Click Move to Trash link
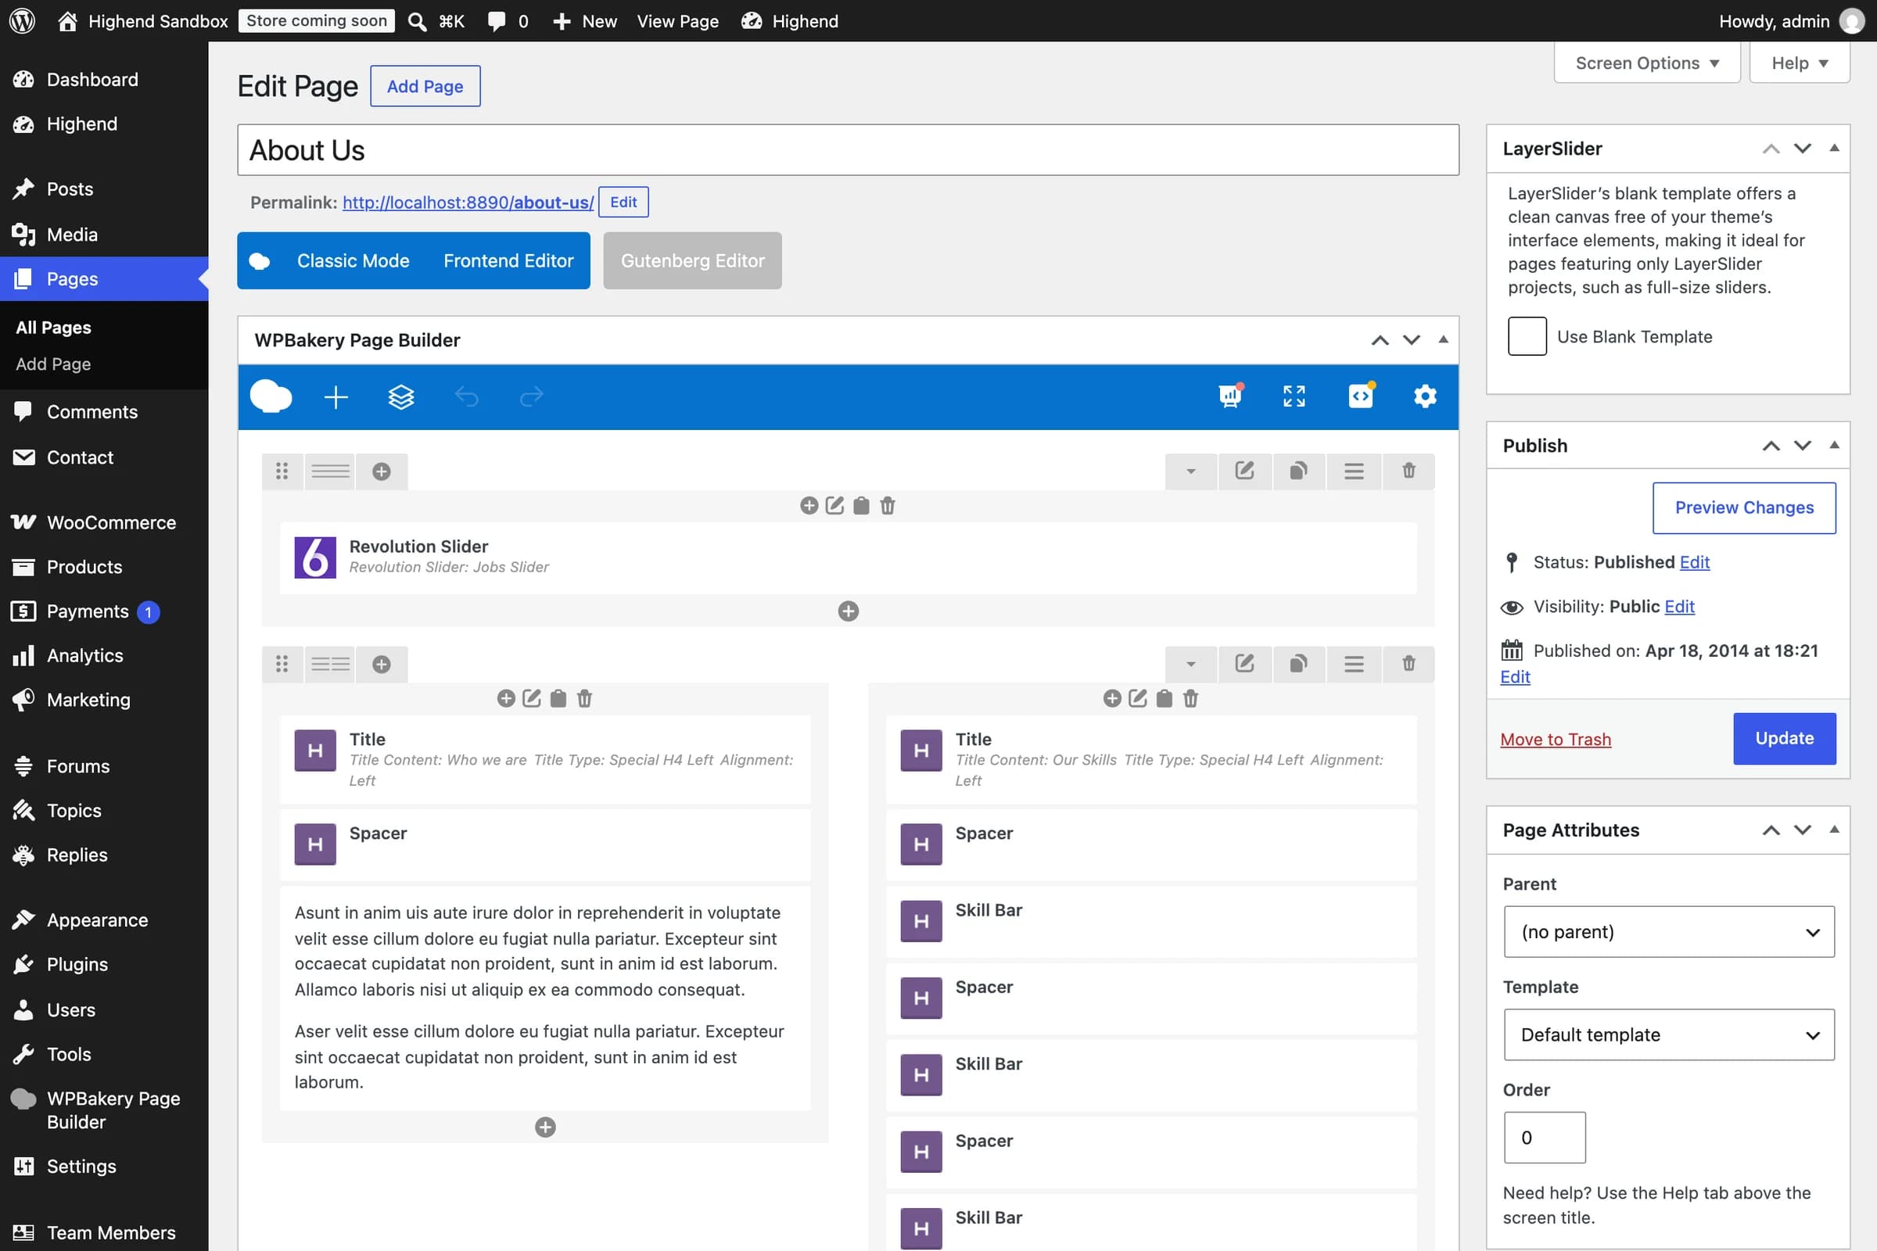Image resolution: width=1877 pixels, height=1251 pixels. pos(1556,739)
